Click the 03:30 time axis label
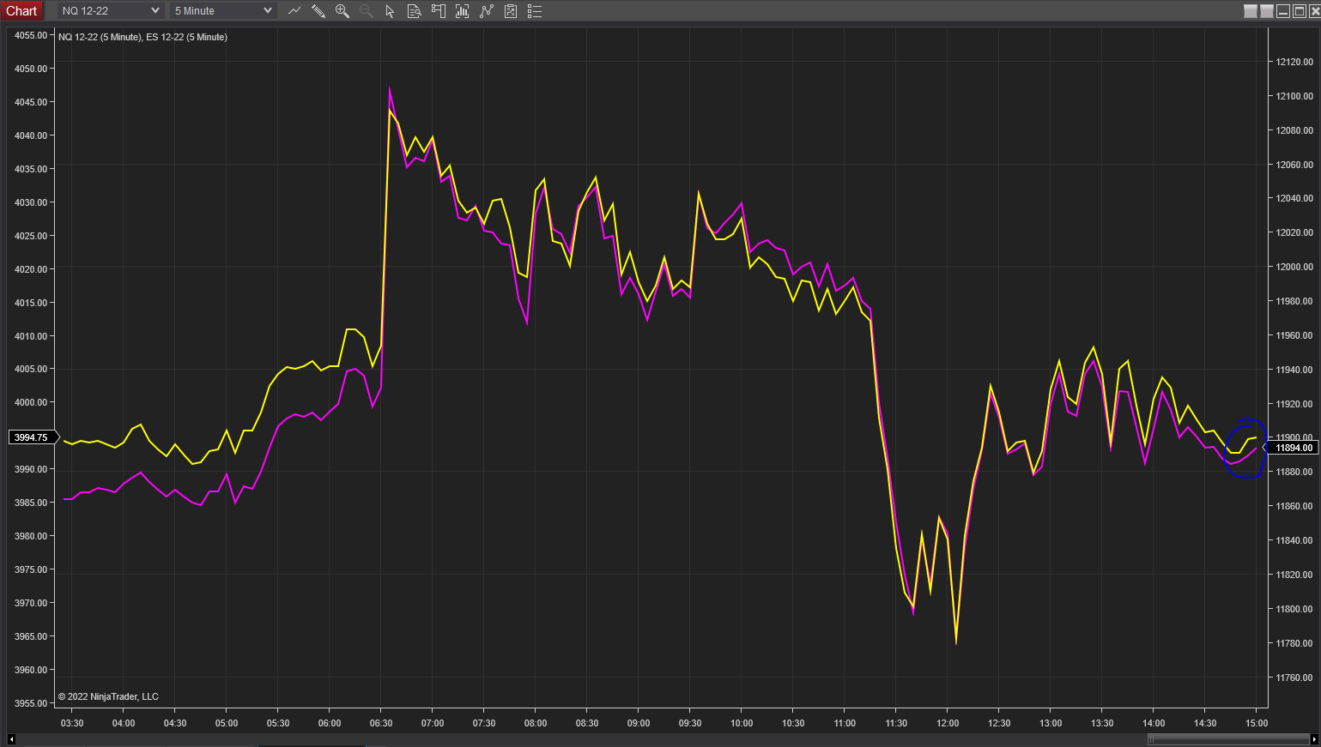 (72, 723)
